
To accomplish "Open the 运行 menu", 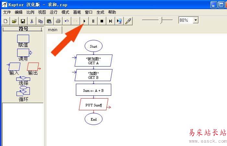I will 54,12.
